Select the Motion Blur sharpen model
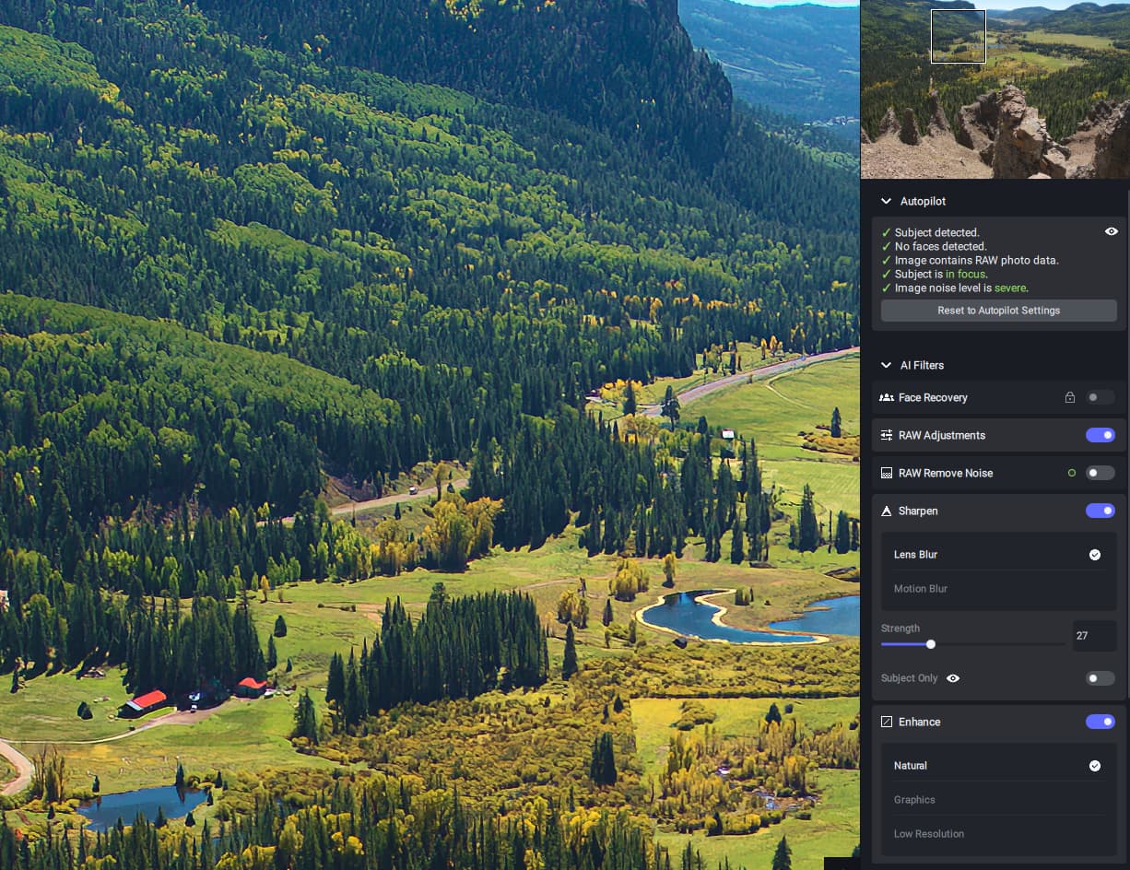This screenshot has width=1130, height=870. 921,589
